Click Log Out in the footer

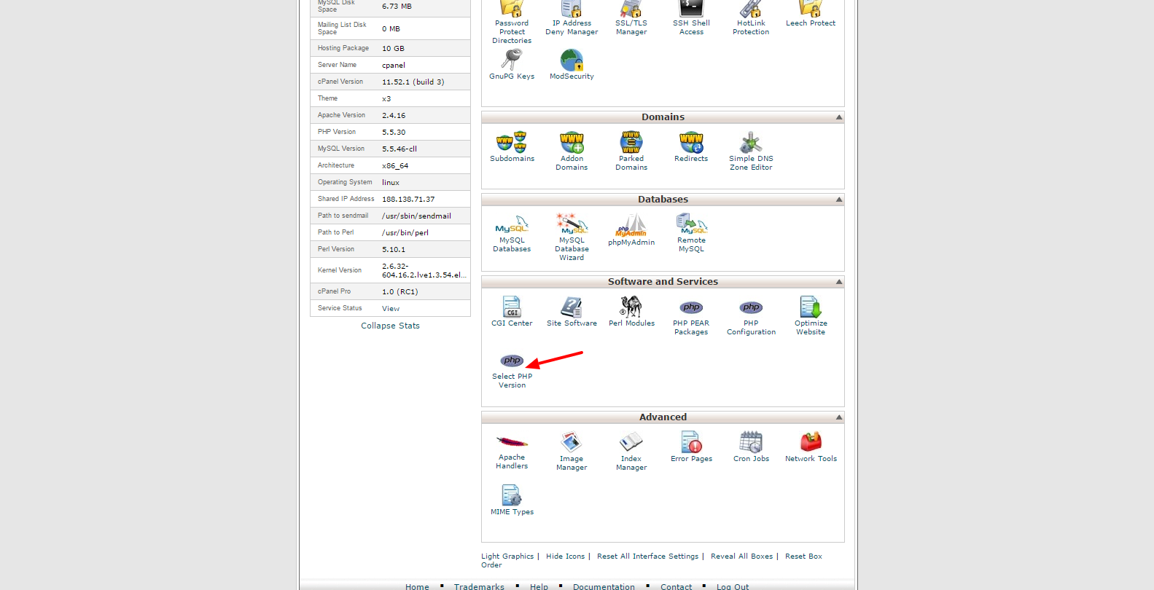733,586
